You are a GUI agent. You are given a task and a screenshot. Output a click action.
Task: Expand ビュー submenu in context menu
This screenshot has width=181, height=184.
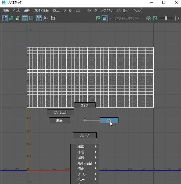(x=85, y=180)
